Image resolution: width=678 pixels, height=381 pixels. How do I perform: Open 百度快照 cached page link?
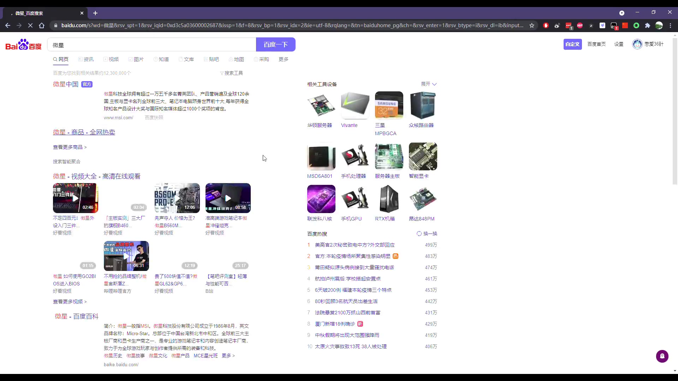154,117
